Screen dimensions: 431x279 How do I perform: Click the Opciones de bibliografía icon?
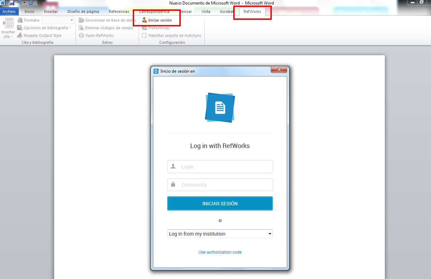(x=20, y=28)
